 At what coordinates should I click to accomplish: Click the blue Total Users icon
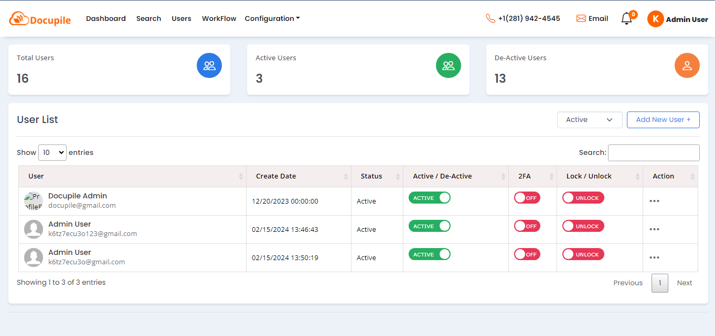coord(209,65)
